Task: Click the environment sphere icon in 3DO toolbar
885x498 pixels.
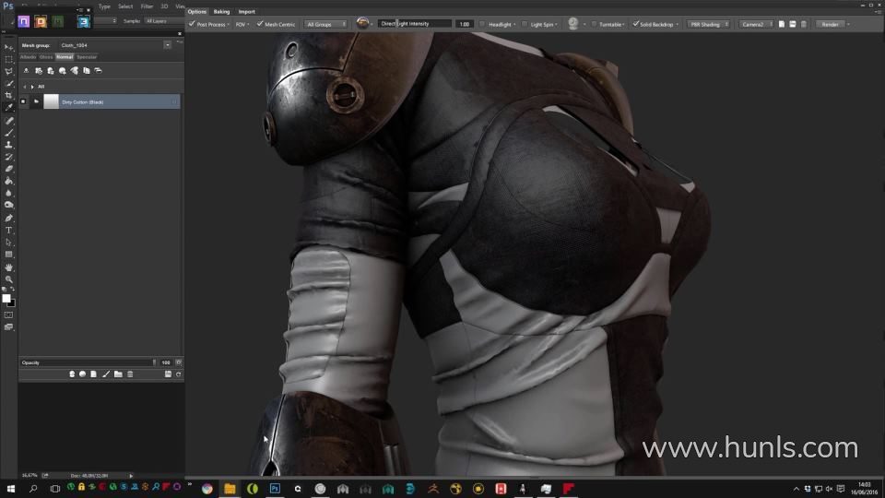Action: [x=362, y=23]
